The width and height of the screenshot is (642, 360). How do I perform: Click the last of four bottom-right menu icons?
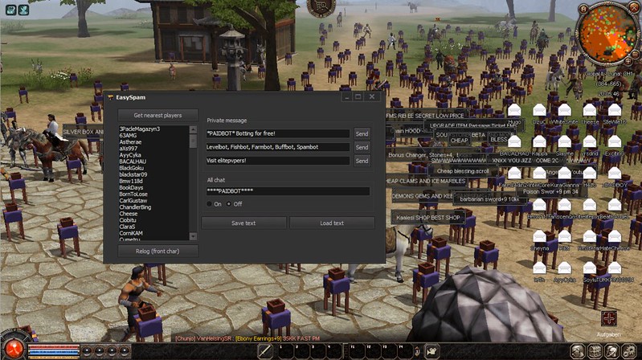[628, 351]
